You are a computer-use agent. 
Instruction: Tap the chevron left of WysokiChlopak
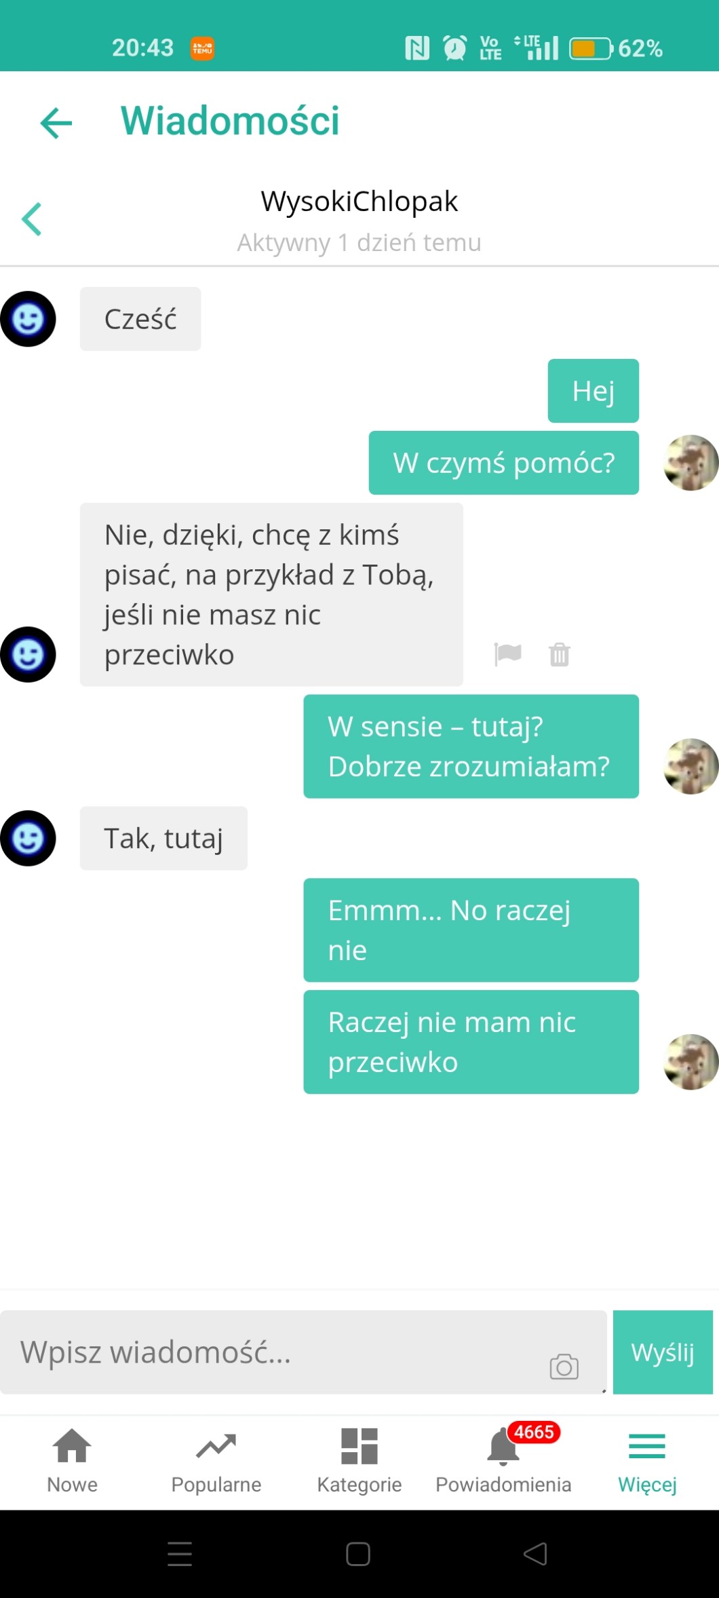pos(32,219)
